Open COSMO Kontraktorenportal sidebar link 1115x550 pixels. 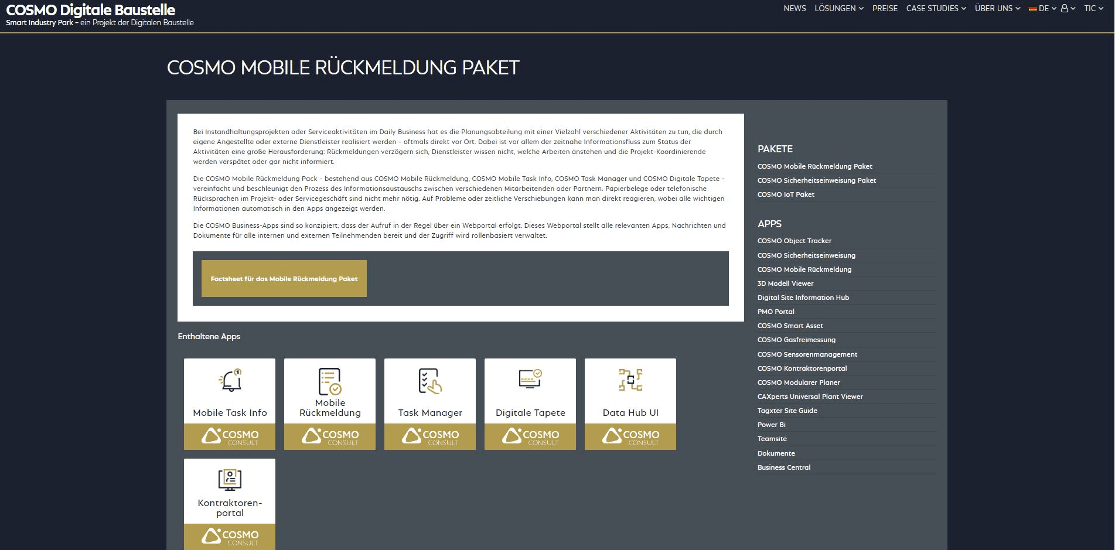[x=802, y=368]
